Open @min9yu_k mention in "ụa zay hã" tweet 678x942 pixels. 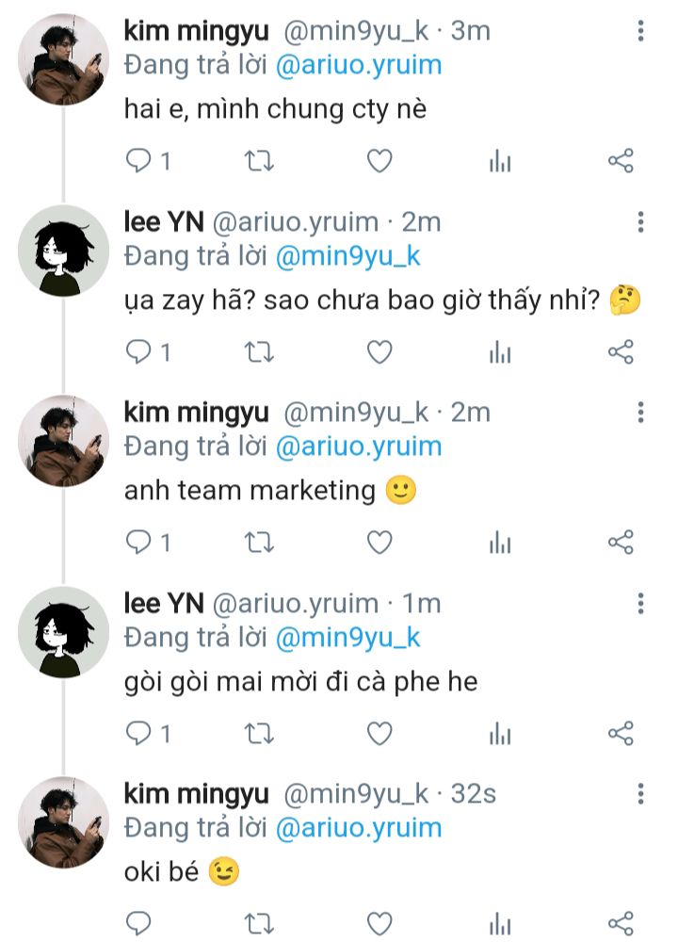(x=347, y=256)
